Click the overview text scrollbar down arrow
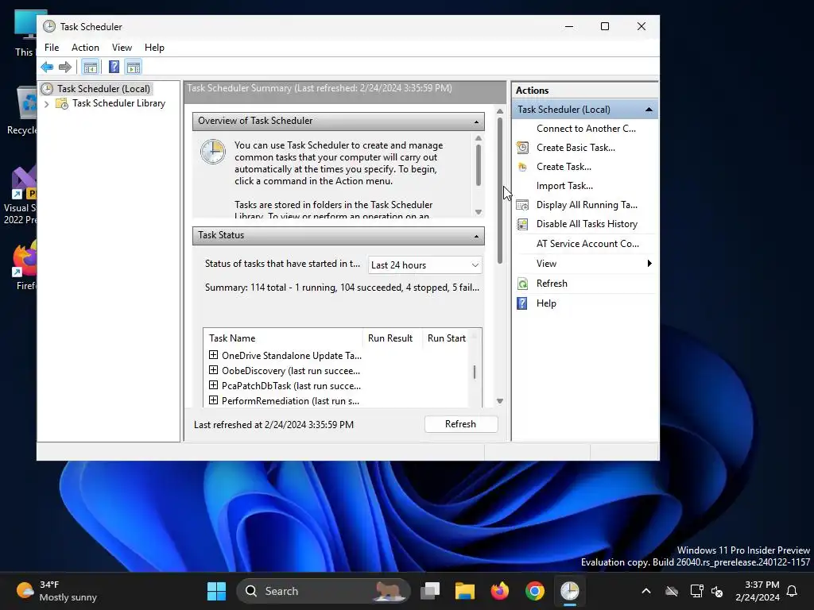 click(479, 211)
